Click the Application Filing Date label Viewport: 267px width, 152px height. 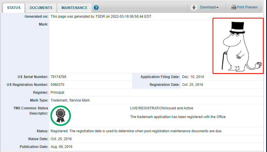coord(160,77)
